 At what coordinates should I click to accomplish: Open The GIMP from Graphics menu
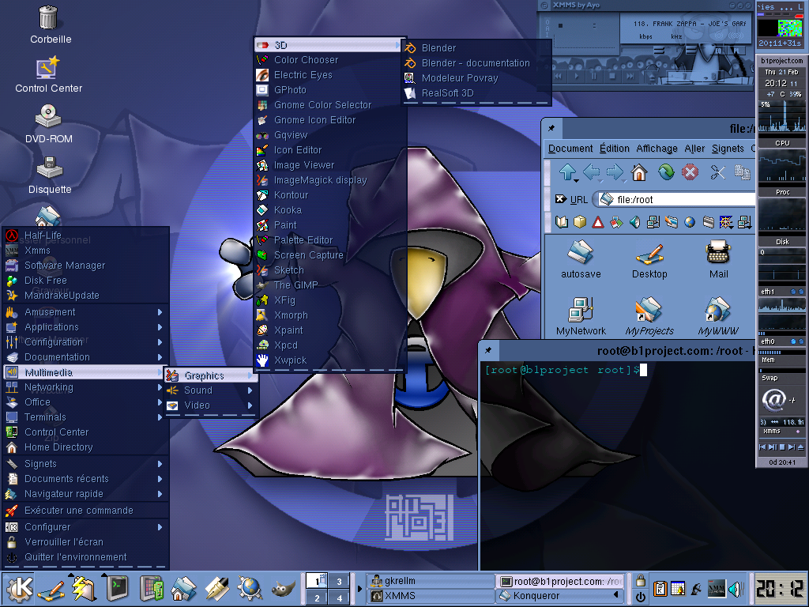(330, 285)
